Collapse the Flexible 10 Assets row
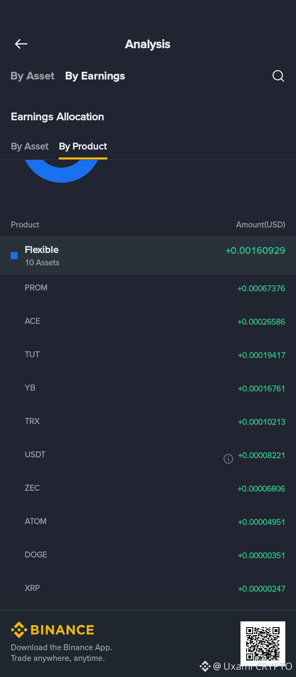Screen dimensions: 296x677 148,255
